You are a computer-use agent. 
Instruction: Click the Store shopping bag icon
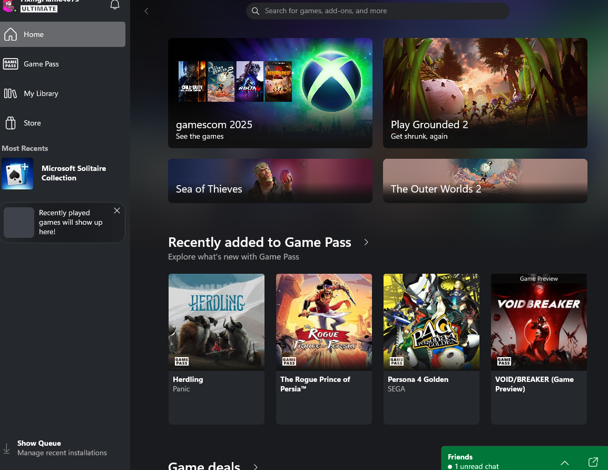coord(11,123)
